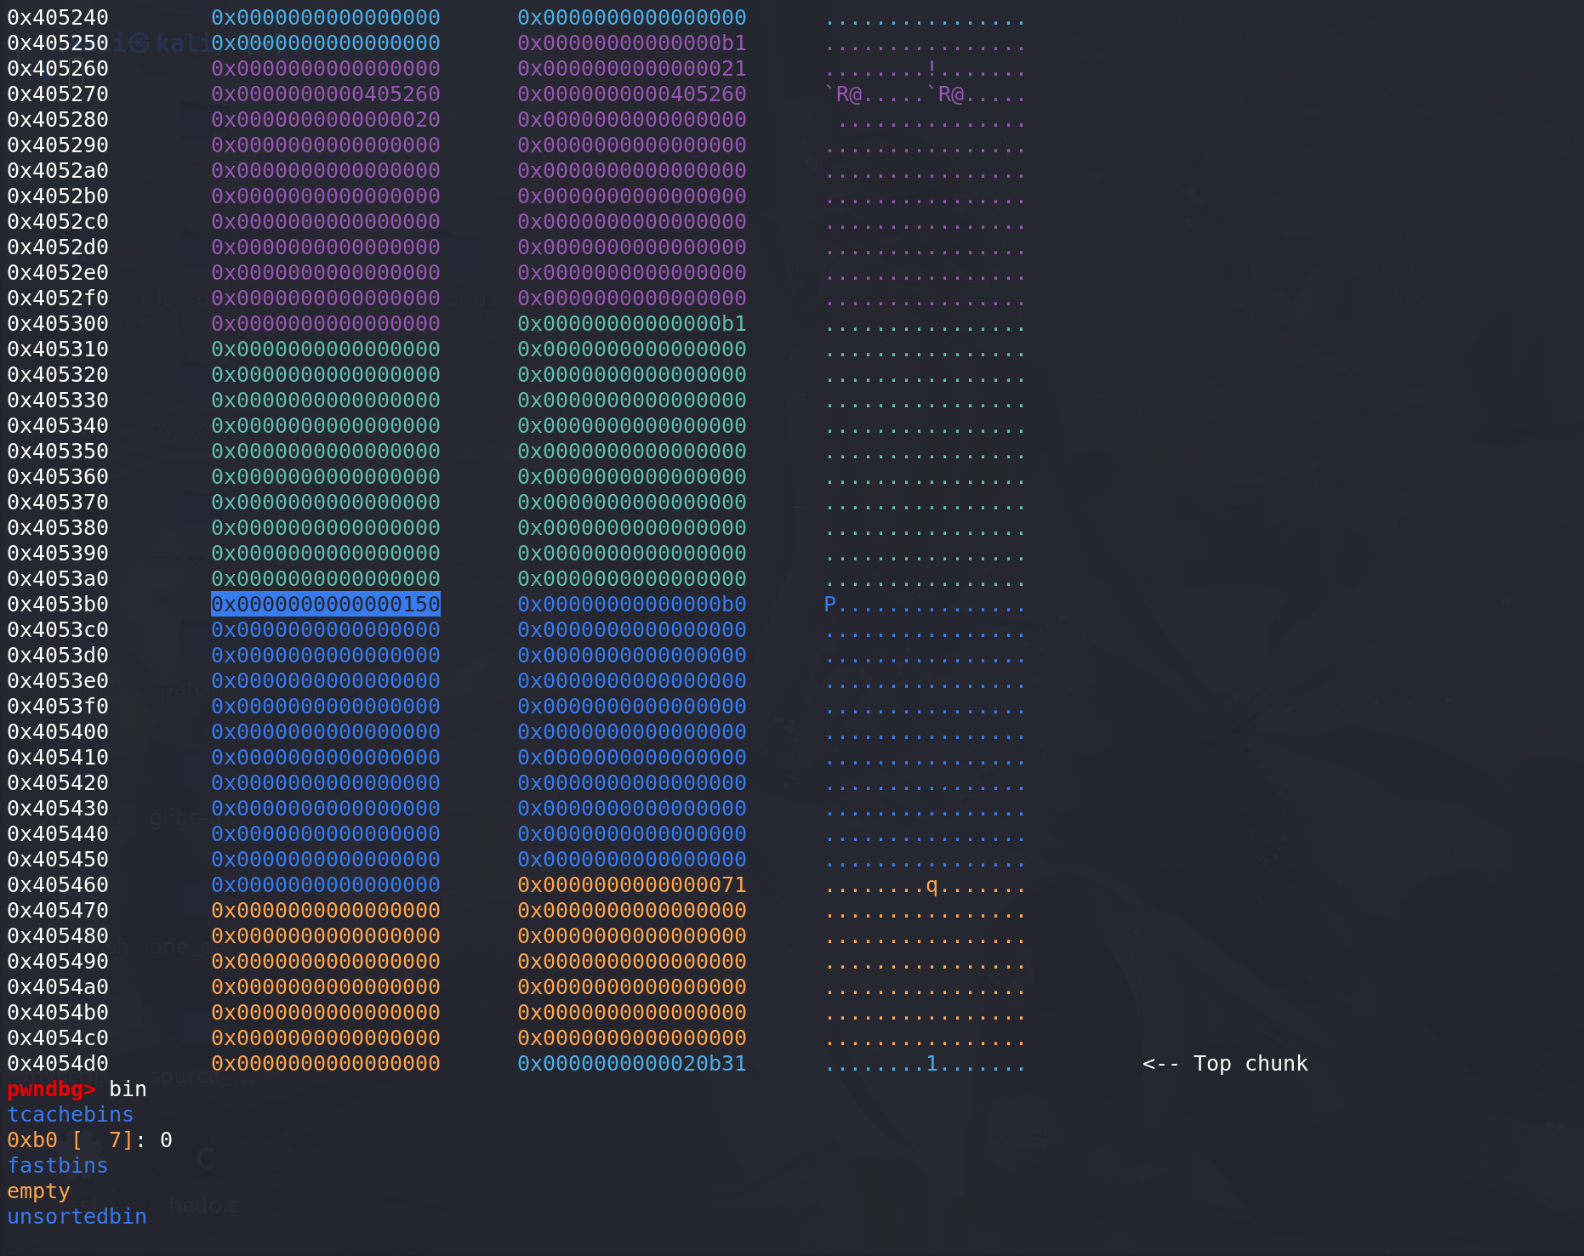The width and height of the screenshot is (1584, 1256).
Task: Select the address 0x4054d0
Action: coord(58,1063)
